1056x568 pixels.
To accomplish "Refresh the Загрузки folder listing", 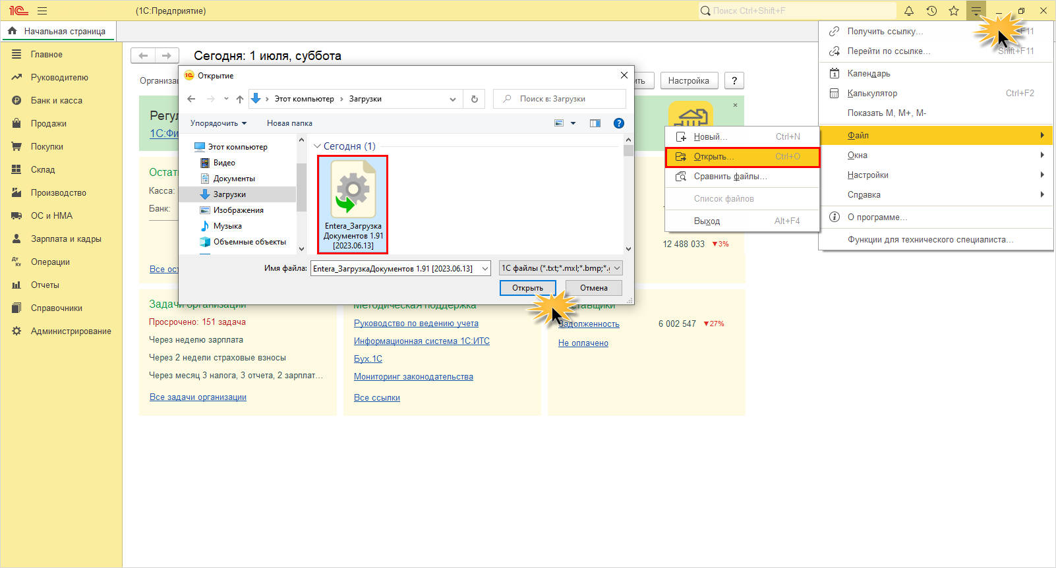I will 475,99.
